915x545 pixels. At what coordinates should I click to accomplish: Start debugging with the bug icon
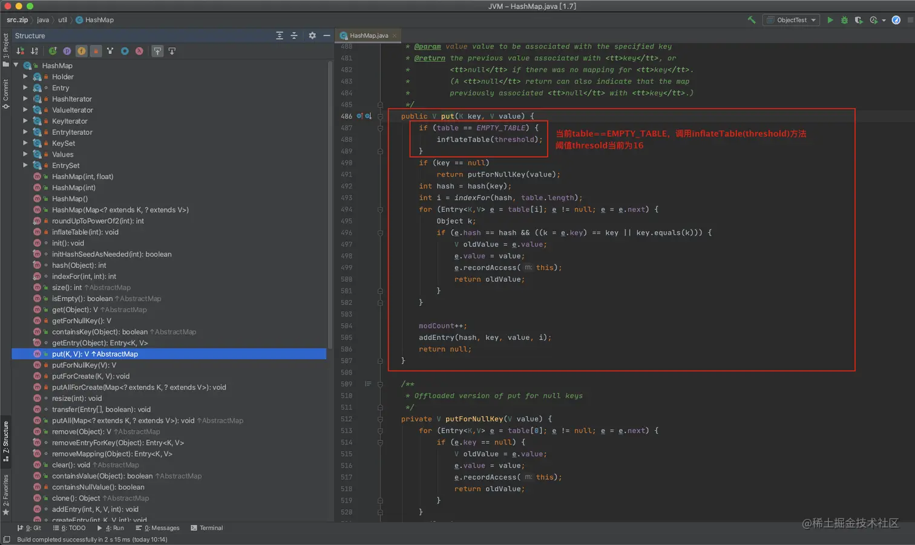click(844, 20)
